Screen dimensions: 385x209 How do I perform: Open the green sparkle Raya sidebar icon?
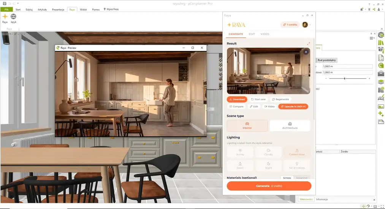tap(381, 114)
